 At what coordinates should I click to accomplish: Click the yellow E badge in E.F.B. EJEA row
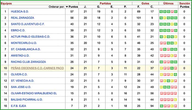click(172, 106)
